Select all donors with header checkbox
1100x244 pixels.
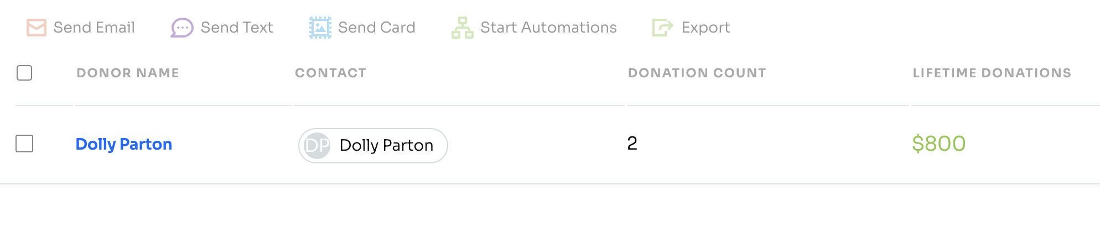point(24,73)
